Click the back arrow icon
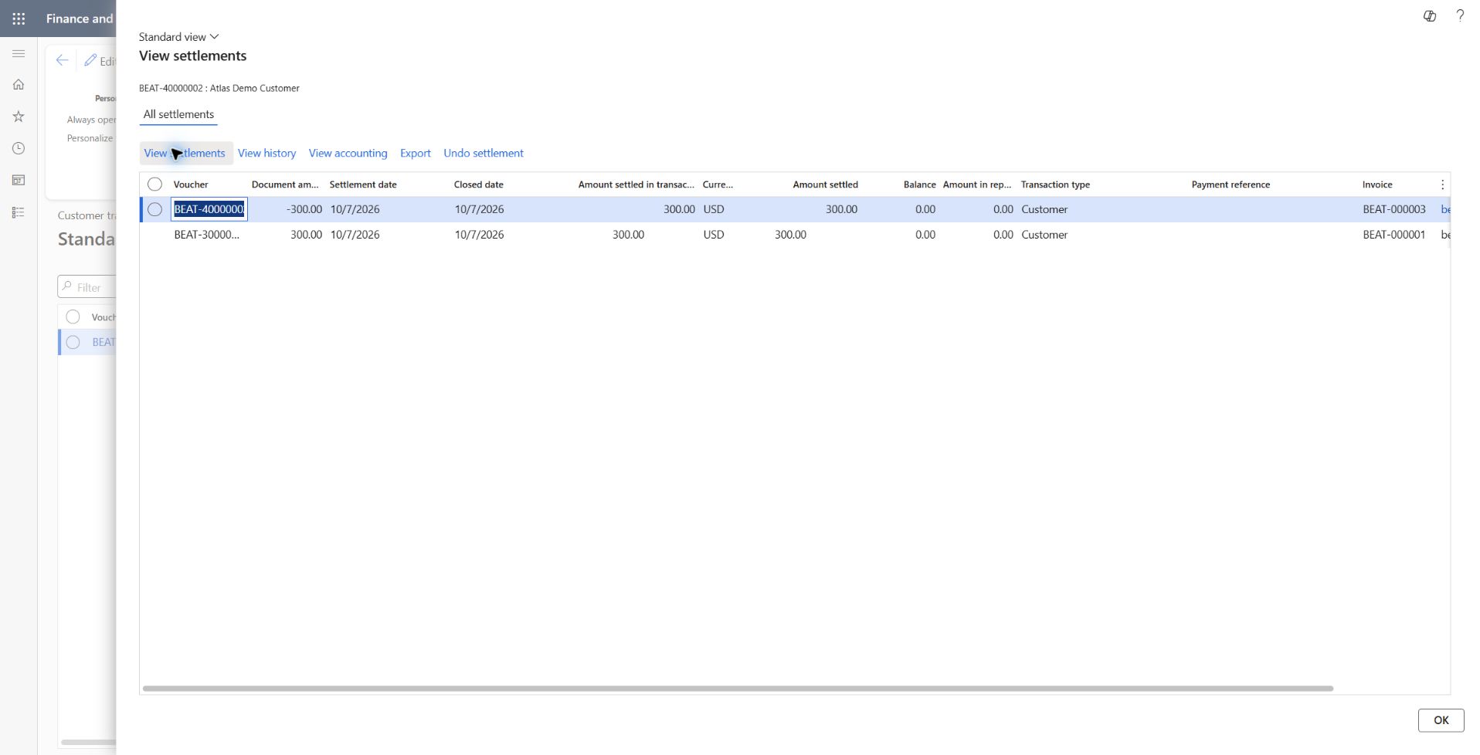 (62, 60)
